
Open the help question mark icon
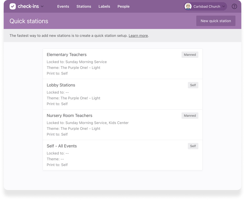click(x=234, y=7)
